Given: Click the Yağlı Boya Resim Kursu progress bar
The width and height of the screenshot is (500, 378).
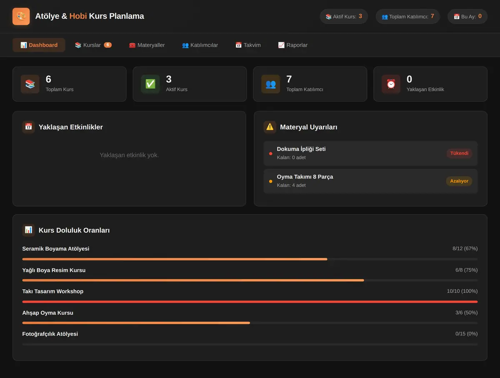Looking at the screenshot, I should (x=250, y=280).
